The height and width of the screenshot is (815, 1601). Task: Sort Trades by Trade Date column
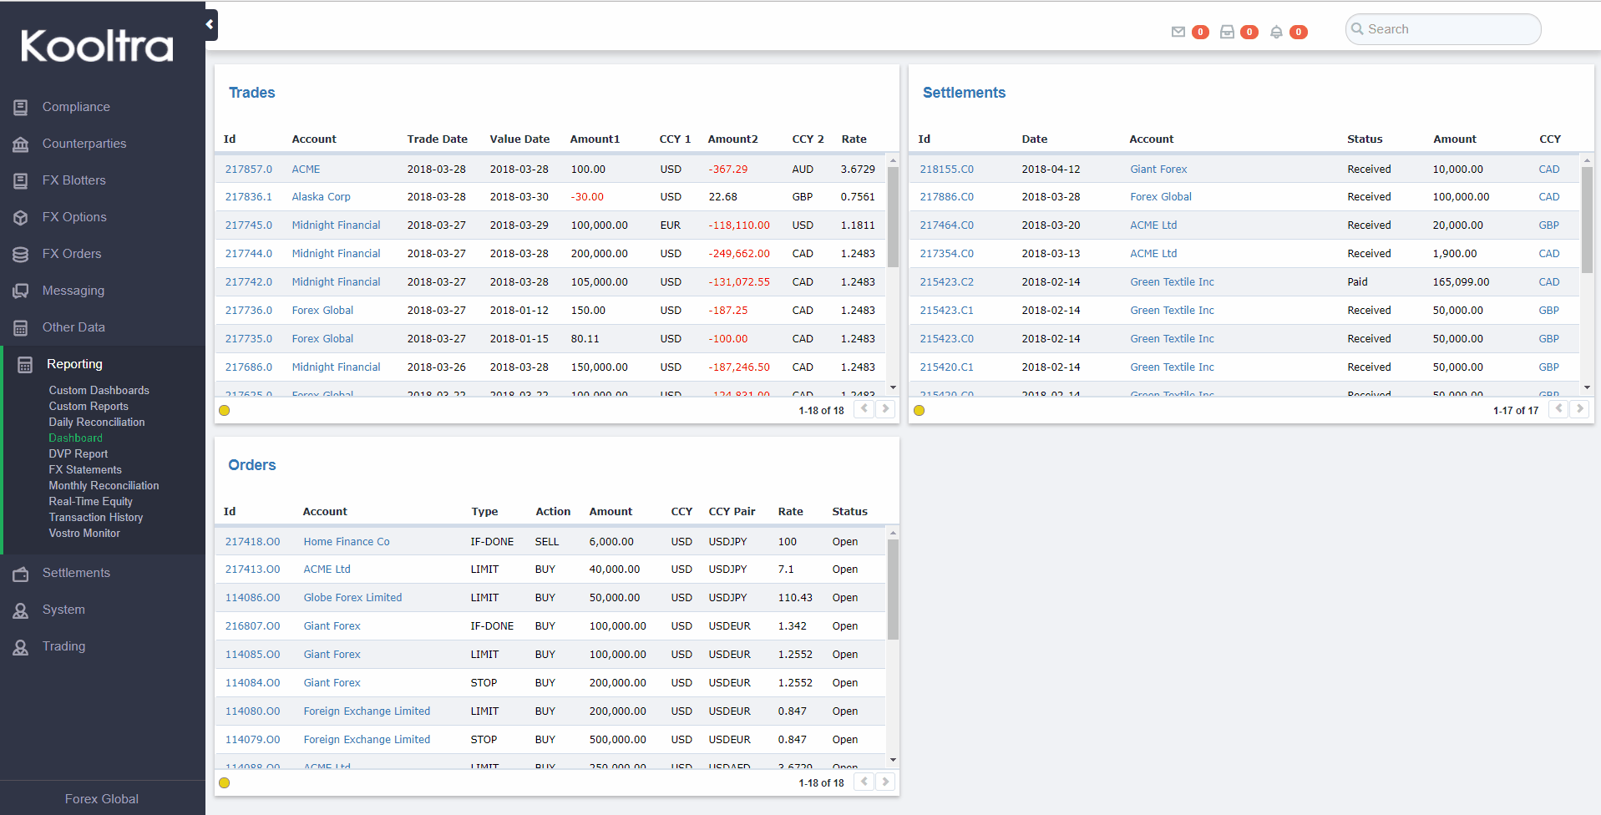437,139
